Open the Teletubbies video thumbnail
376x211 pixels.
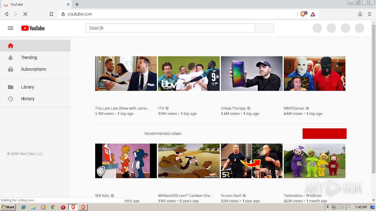315,161
